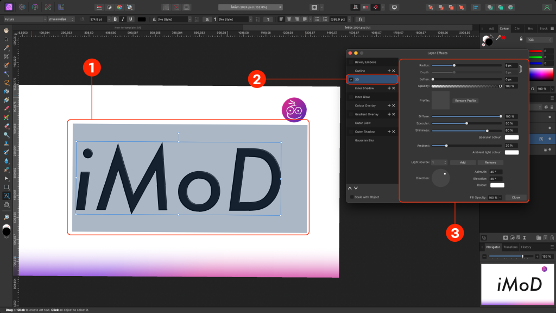Viewport: 556px width, 313px height.
Task: Open the Stock panel tab
Action: 544,27
